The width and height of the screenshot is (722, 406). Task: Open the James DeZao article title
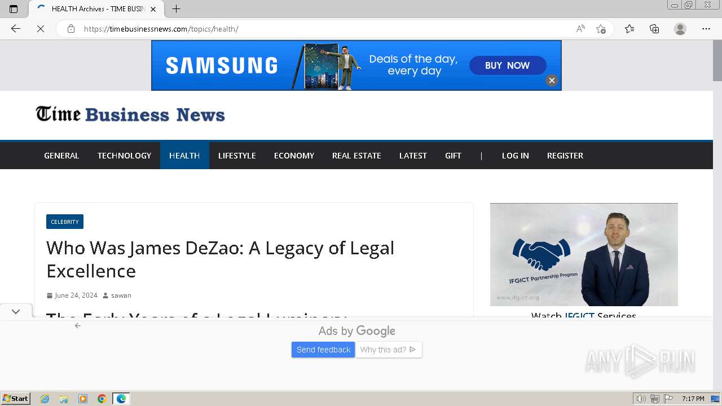click(220, 259)
